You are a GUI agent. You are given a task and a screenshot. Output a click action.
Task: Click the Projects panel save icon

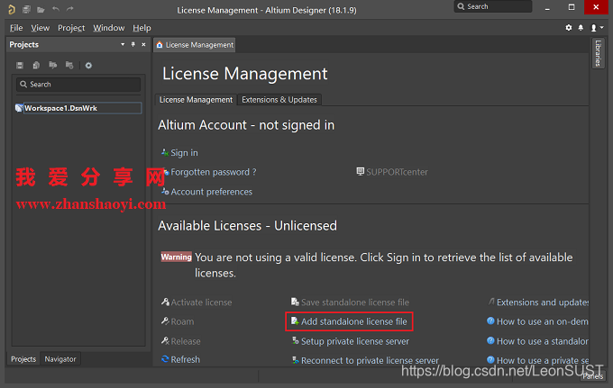click(20, 65)
